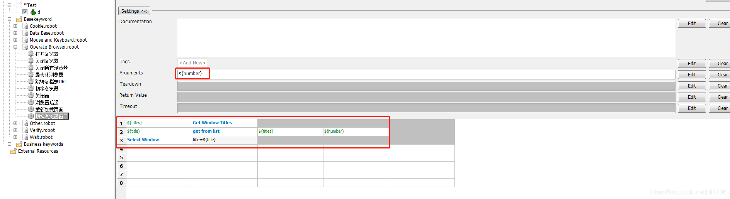Click the gear icon of 切换浏览器窗口 keyword
The height and width of the screenshot is (199, 730).
31,116
